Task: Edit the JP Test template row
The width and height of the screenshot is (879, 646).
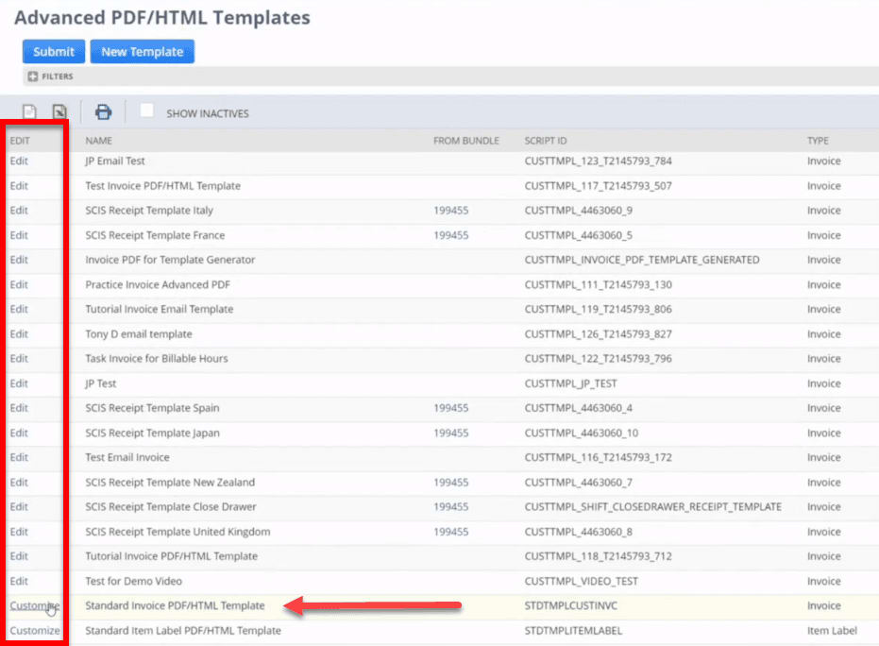Action: [19, 383]
